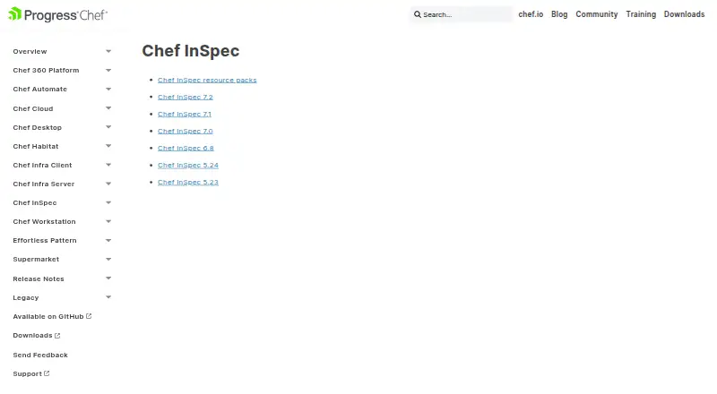
Task: Select Chef Infra Client sidebar label
Action: [42, 165]
